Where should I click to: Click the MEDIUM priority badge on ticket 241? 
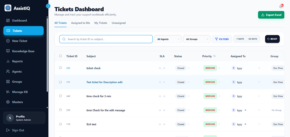tap(210, 82)
